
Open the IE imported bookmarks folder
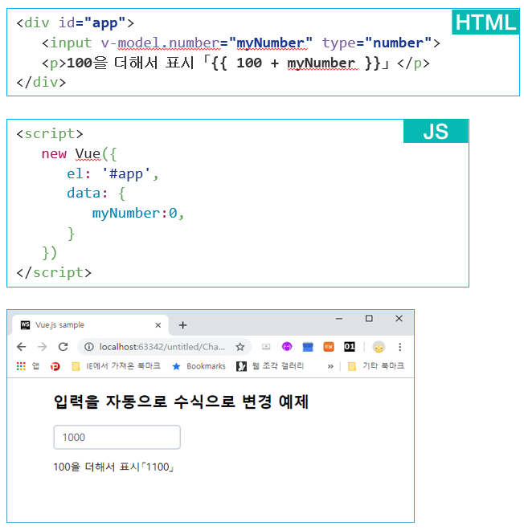[x=117, y=366]
